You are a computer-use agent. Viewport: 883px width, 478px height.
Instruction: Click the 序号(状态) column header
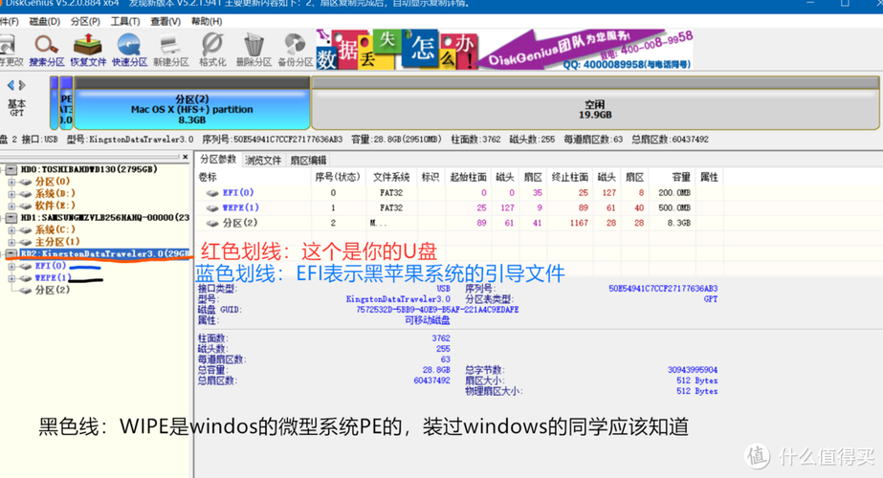[x=338, y=178]
